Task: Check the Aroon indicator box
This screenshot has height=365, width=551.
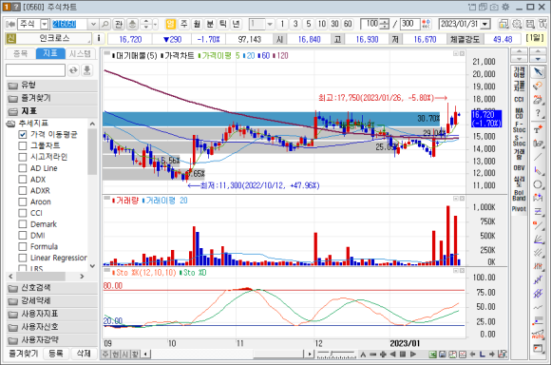Action: pos(23,202)
